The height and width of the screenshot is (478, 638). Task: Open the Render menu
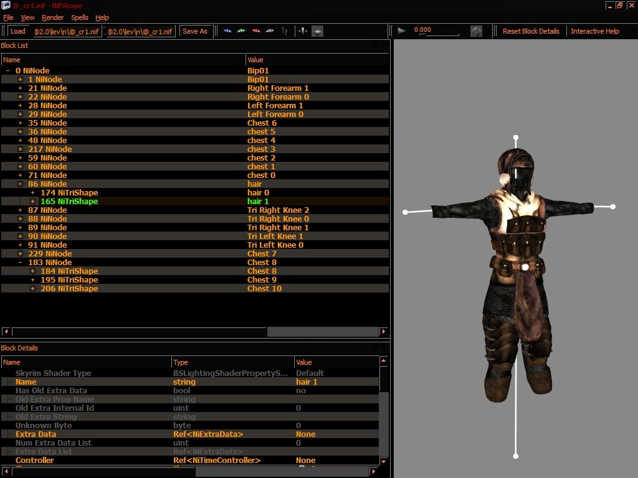tap(52, 17)
